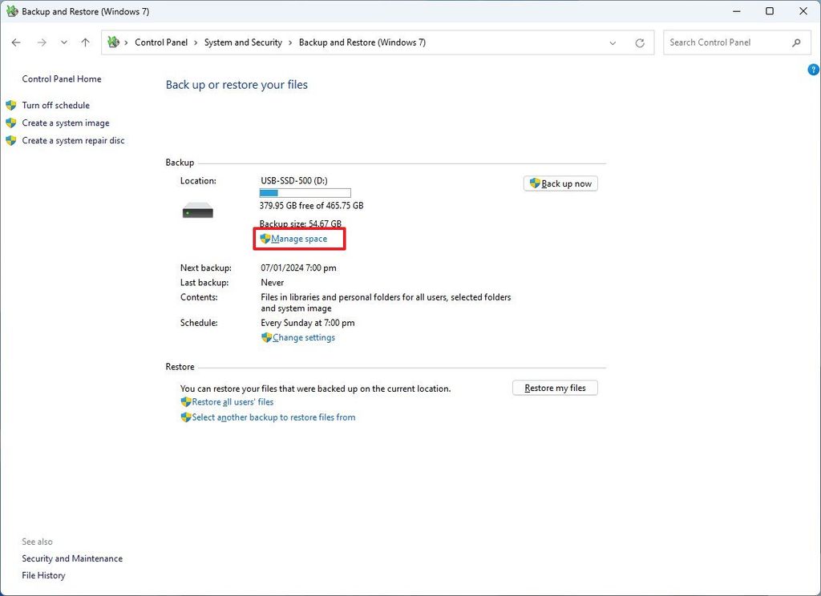The image size is (821, 596).
Task: Click the shield icon beside Change settings
Action: coord(267,337)
